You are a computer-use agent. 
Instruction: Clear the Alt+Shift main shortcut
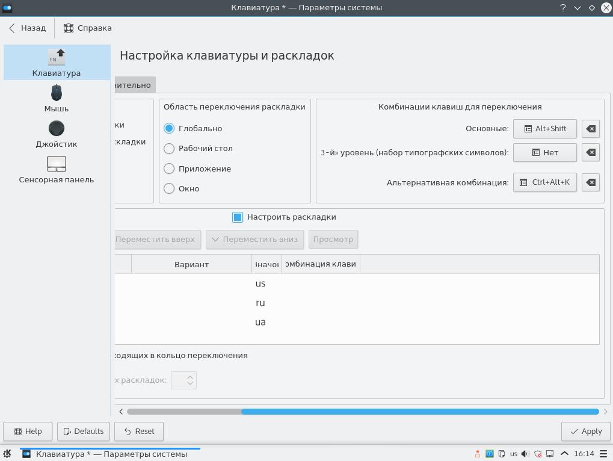pyautogui.click(x=591, y=129)
